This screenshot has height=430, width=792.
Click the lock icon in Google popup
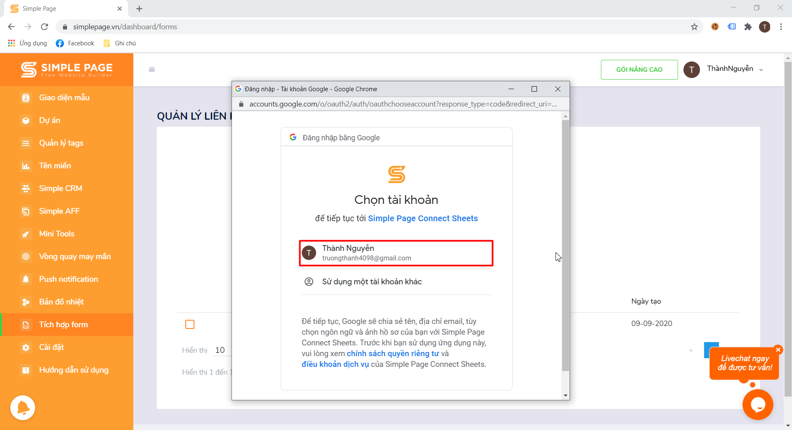[241, 104]
